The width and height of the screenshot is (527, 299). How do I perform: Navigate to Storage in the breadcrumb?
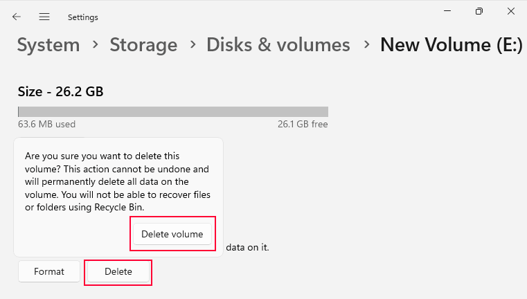coord(143,45)
